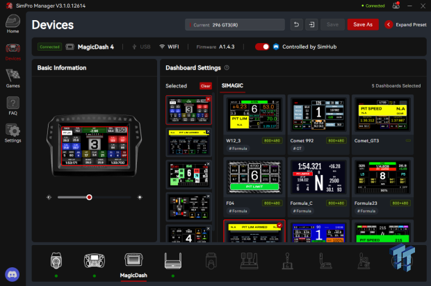This screenshot has height=286, width=431.
Task: Click the MagicDash device screen preview
Action: coord(95,146)
